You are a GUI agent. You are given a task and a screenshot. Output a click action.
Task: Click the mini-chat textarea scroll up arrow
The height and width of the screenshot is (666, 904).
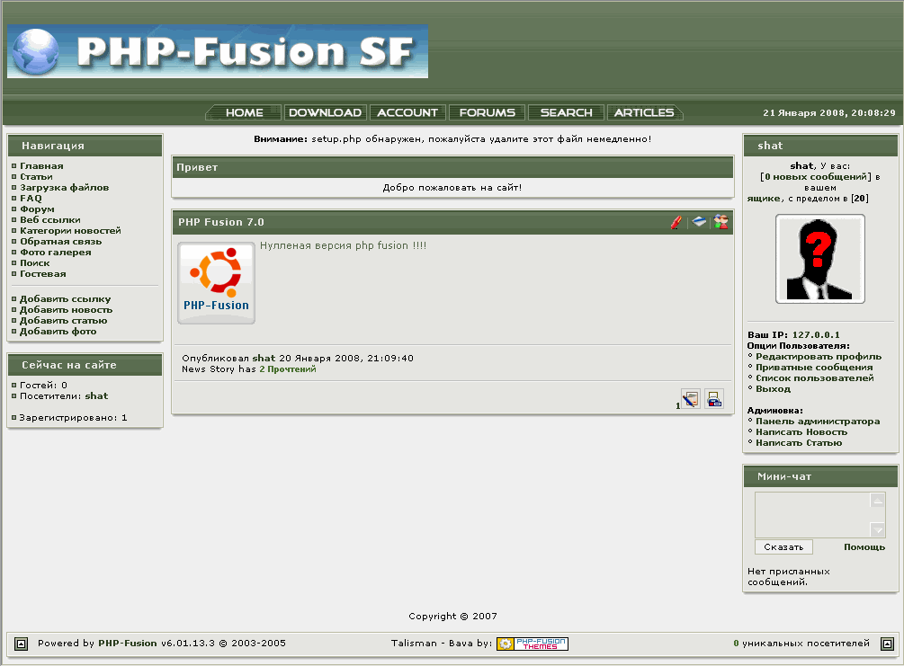[878, 501]
